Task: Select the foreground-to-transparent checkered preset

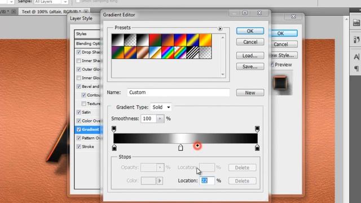Action: [x=130, y=40]
